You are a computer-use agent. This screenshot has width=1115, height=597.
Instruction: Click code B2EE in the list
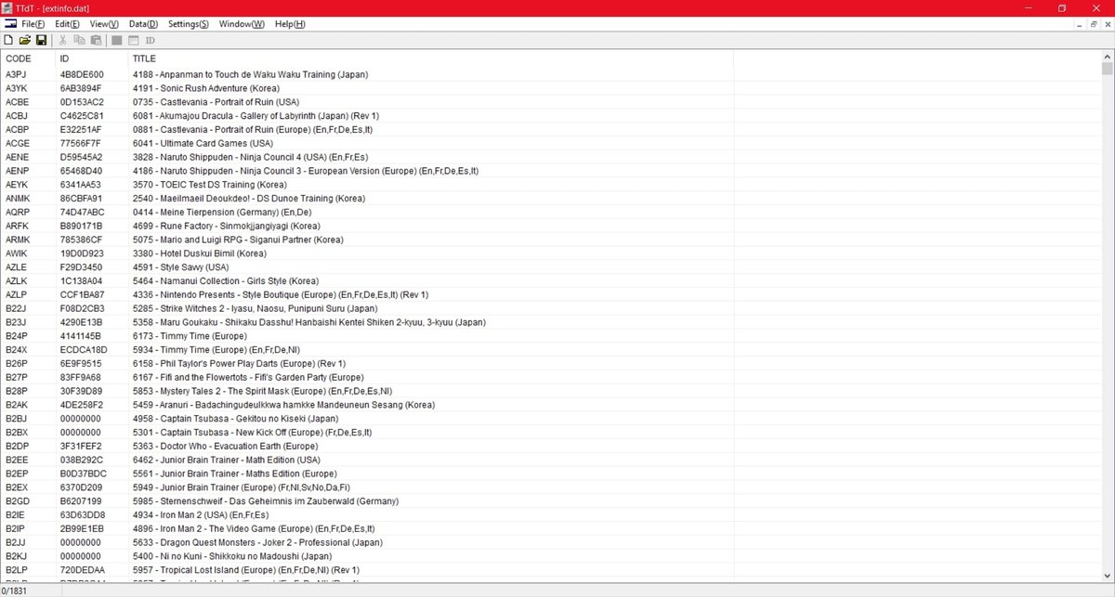pos(18,460)
